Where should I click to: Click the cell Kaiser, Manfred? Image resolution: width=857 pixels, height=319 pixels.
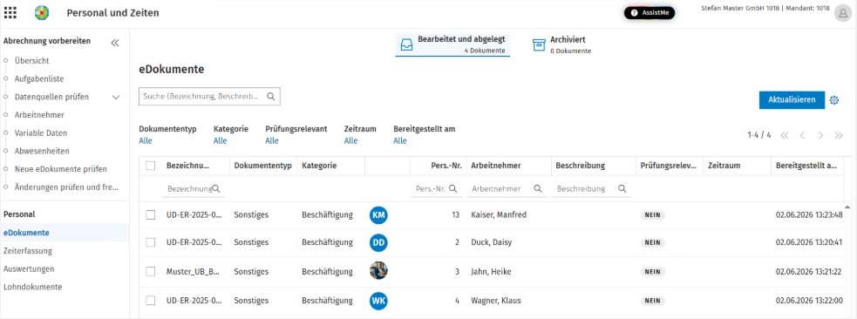499,214
